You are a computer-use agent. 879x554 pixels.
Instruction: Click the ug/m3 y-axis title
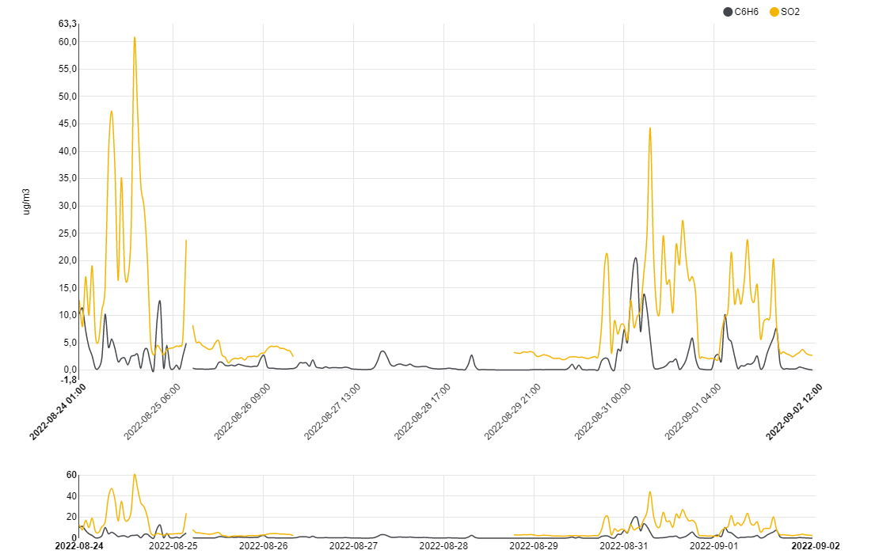pos(26,202)
